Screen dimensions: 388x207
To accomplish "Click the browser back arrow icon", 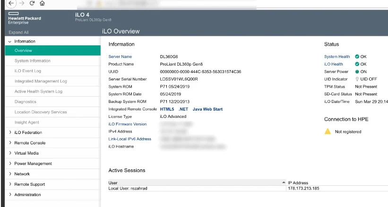I will [11, 3].
